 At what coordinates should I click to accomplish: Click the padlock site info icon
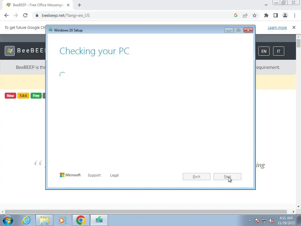coord(37,15)
